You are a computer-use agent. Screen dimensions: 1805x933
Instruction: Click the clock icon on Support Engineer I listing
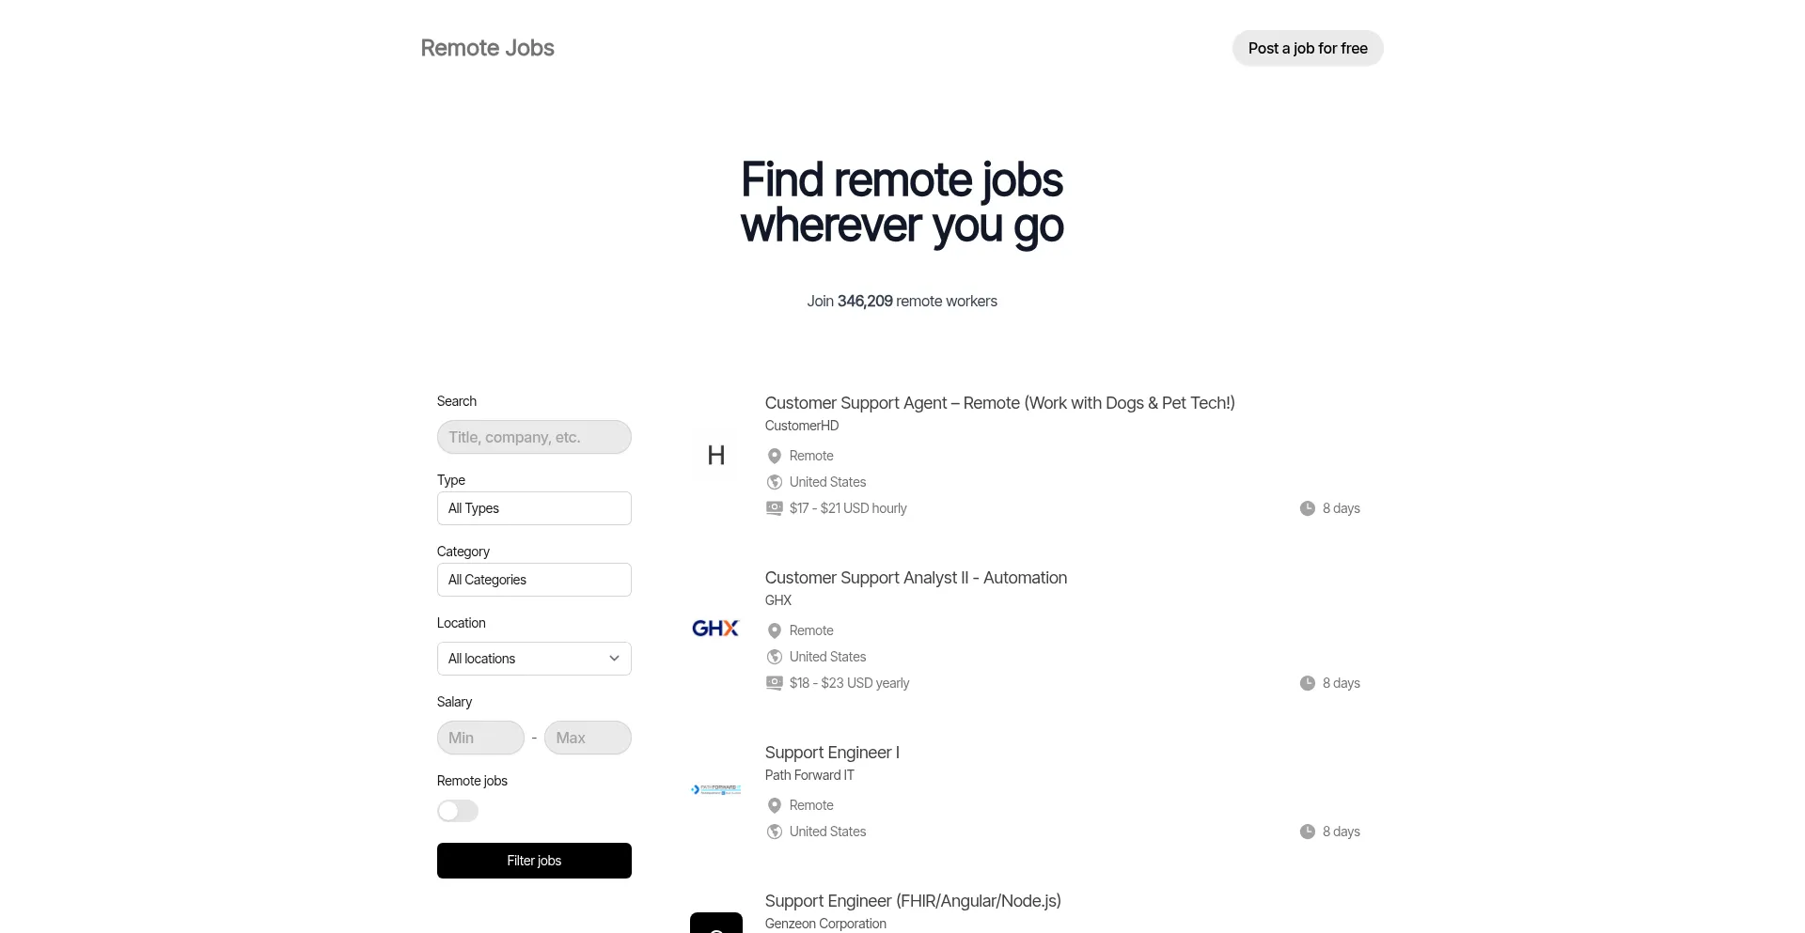tap(1307, 832)
